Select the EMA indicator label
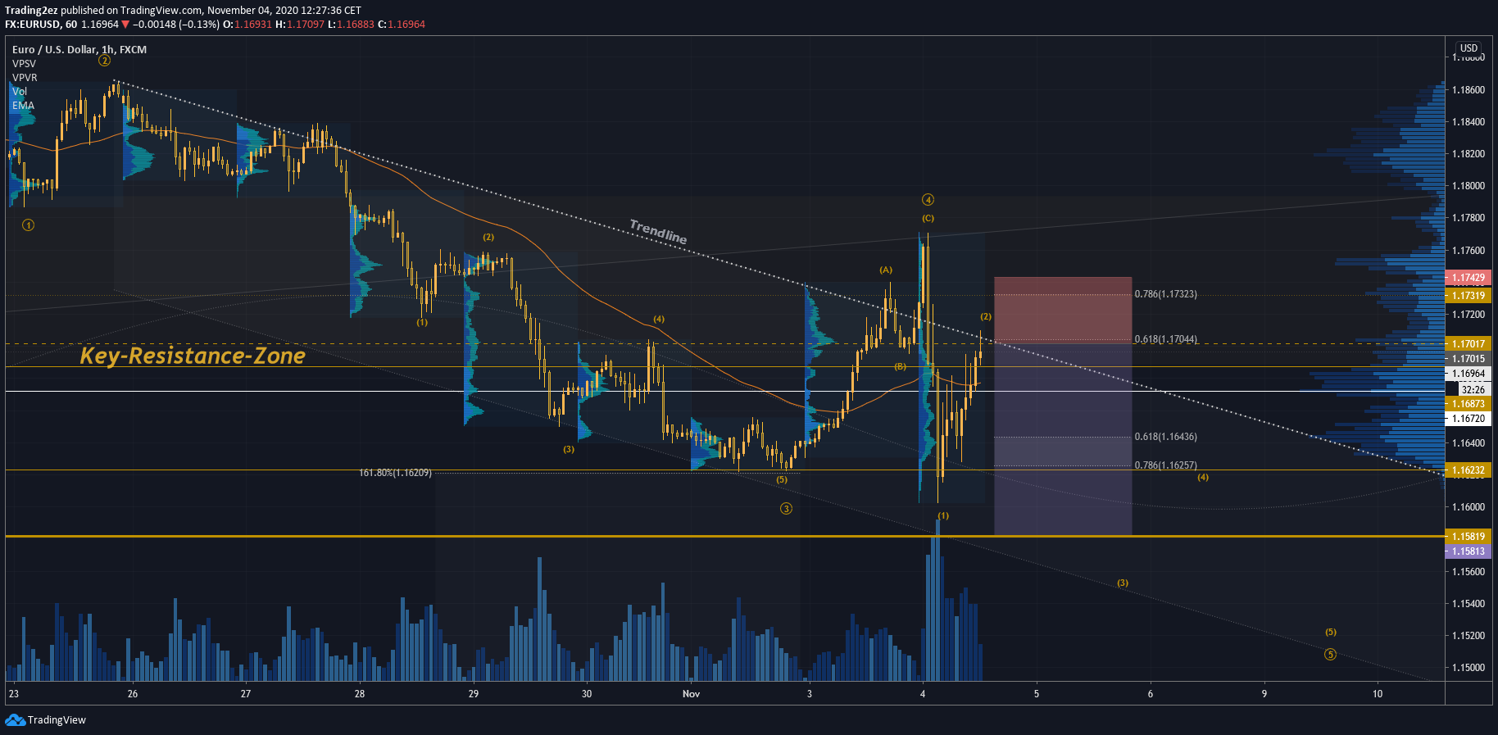 pyautogui.click(x=23, y=106)
